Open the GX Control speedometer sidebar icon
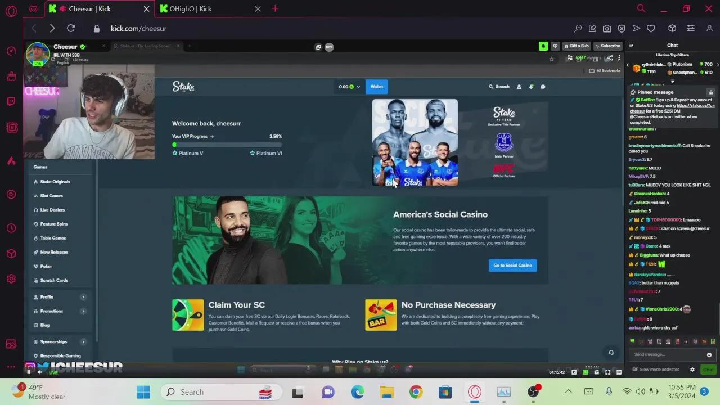The image size is (720, 405). [x=11, y=51]
